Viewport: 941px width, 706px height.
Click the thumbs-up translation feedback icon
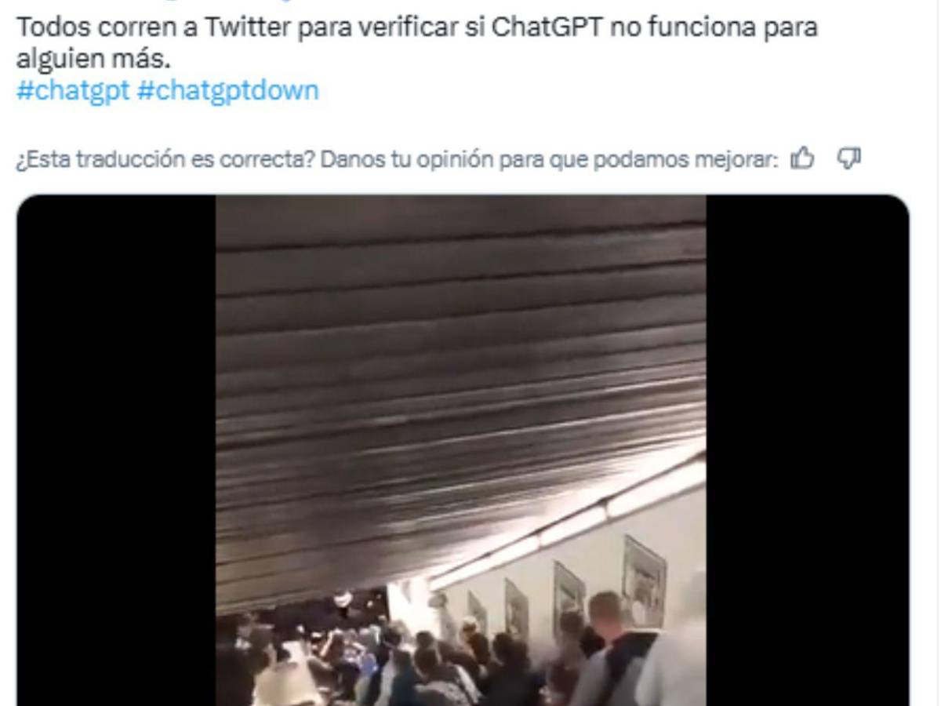pos(801,160)
